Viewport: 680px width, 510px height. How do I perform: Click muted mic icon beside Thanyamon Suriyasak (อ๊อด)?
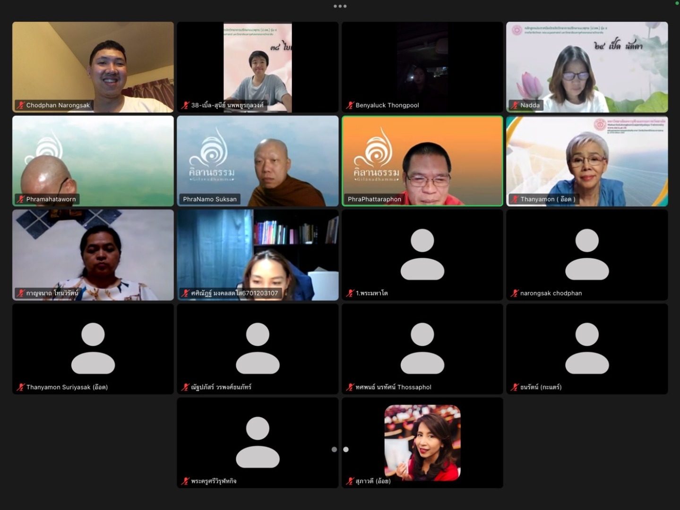point(20,387)
